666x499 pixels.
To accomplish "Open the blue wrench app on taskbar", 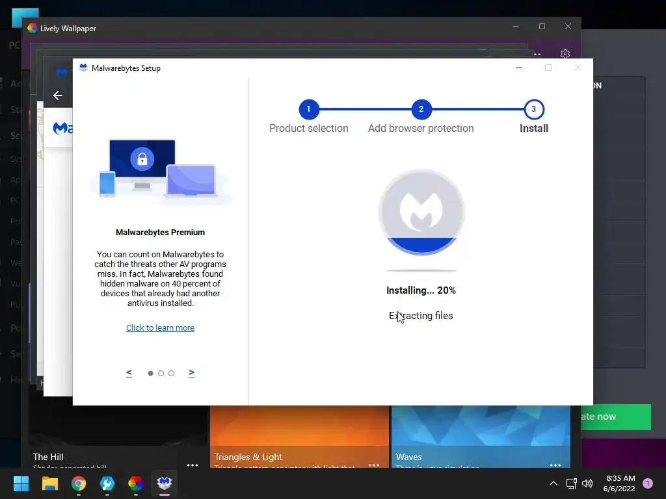I will point(107,483).
